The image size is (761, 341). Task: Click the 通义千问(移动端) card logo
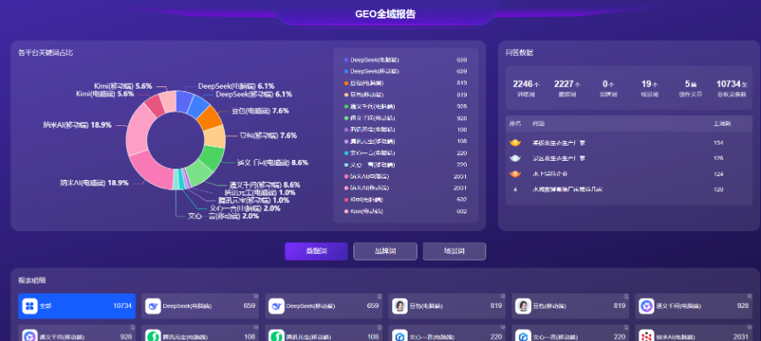[30, 337]
